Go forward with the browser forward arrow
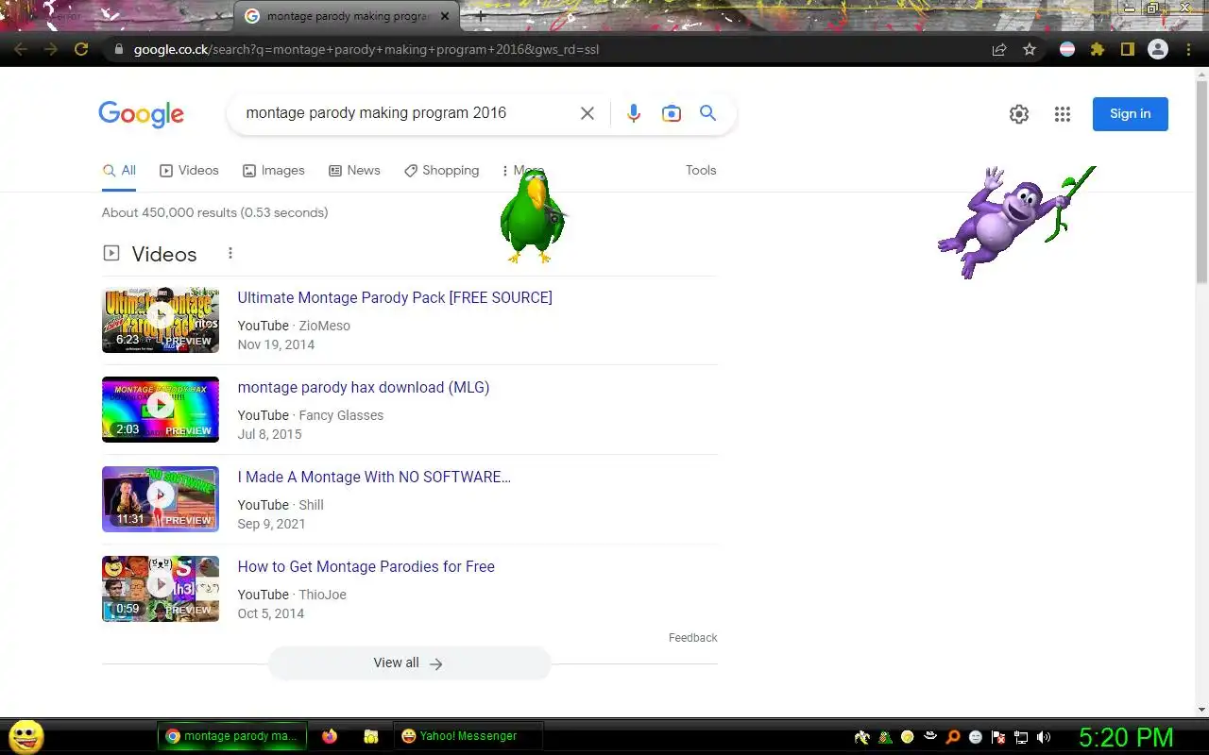This screenshot has height=755, width=1209. [51, 49]
